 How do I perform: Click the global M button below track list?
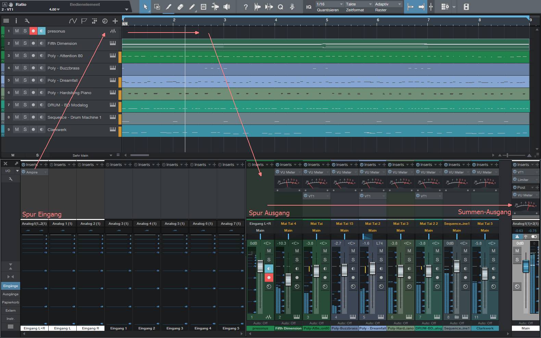click(13, 155)
